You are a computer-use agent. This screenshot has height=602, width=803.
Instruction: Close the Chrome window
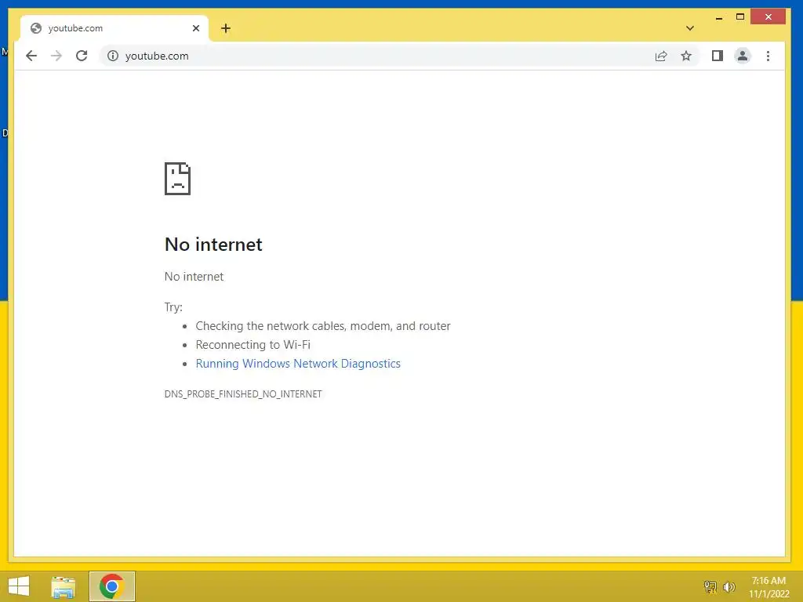[768, 17]
